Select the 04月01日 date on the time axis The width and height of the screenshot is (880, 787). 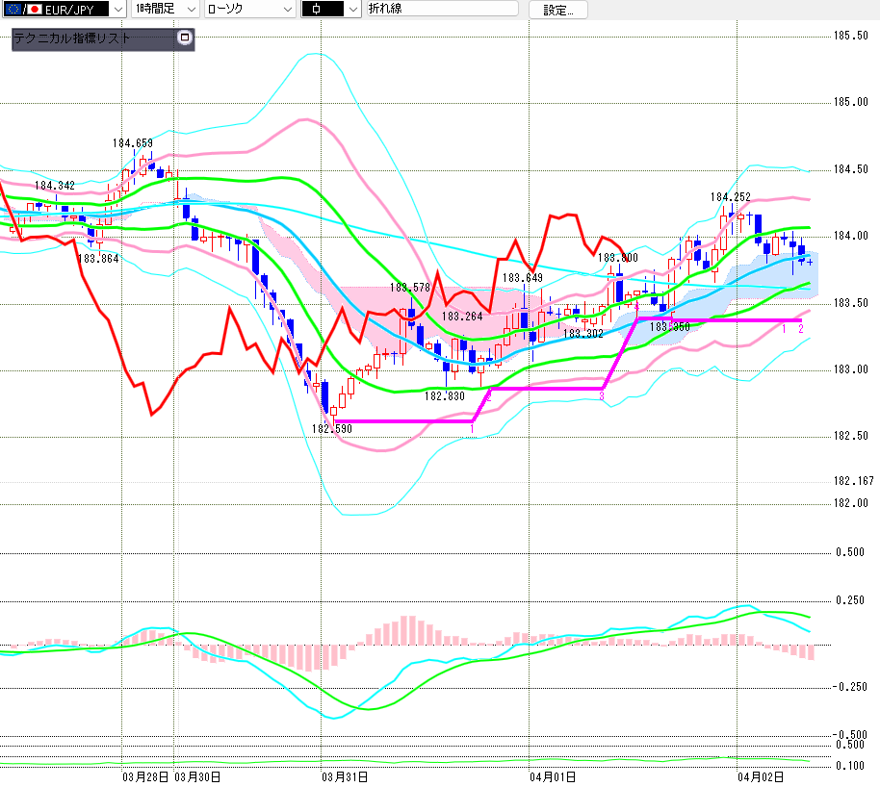coord(552,775)
